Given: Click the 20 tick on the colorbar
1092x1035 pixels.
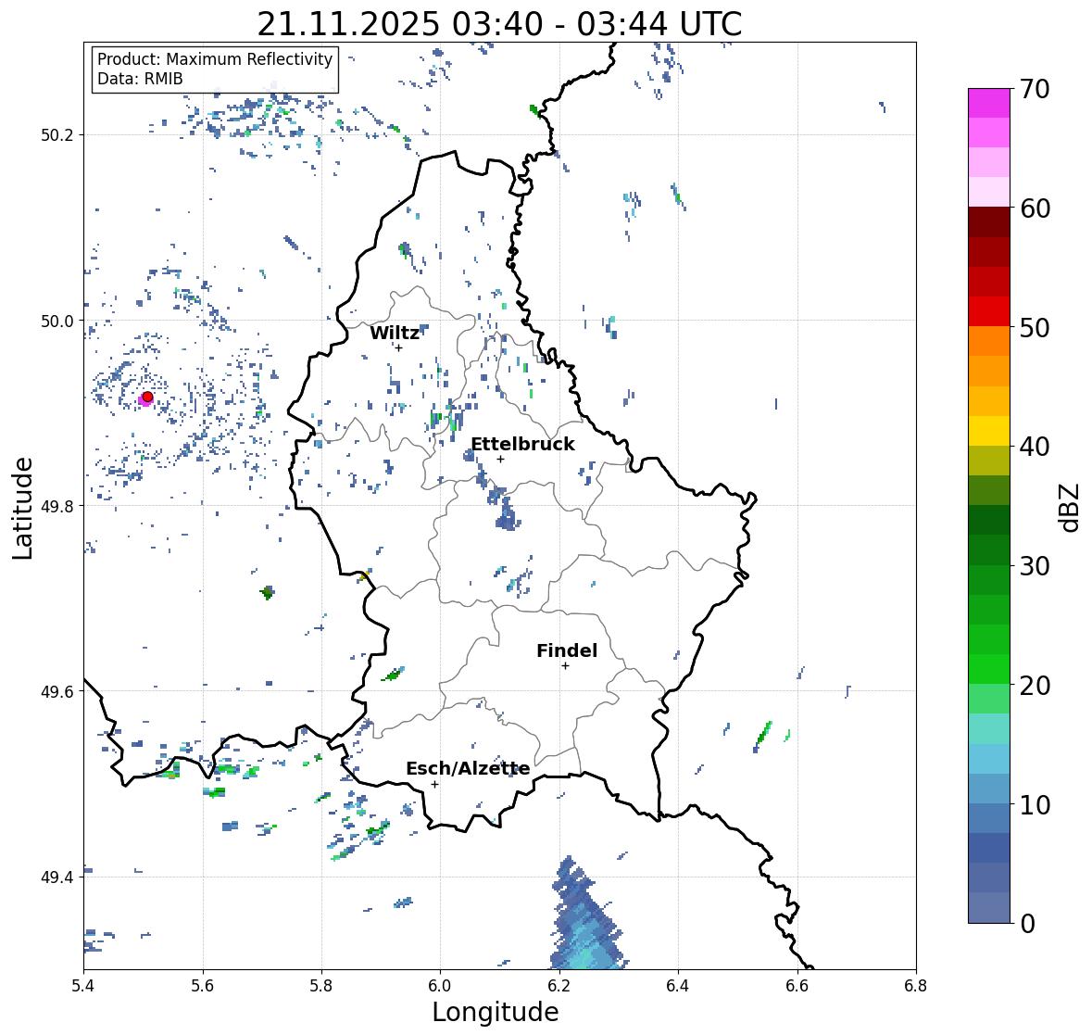Looking at the screenshot, I should point(1035,686).
